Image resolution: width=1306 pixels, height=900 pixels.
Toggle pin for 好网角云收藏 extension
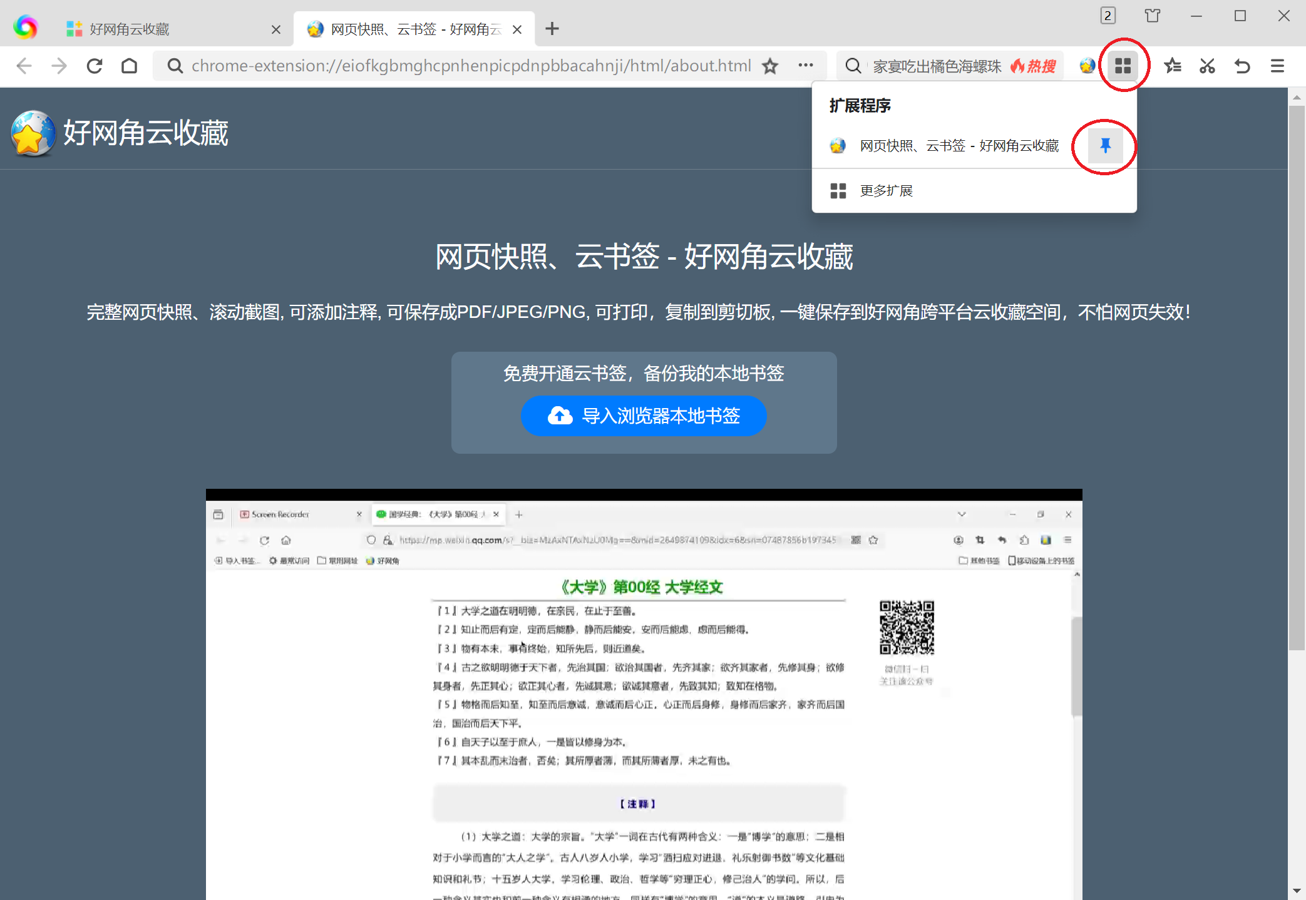(x=1105, y=146)
